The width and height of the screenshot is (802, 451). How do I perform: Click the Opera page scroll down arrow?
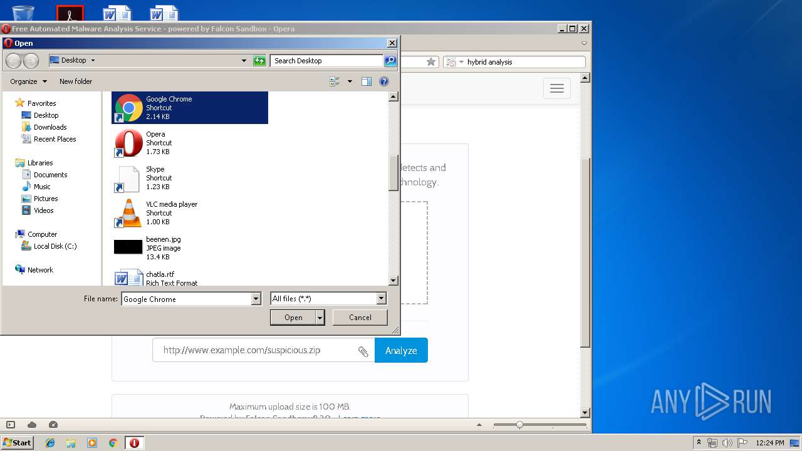pos(585,413)
